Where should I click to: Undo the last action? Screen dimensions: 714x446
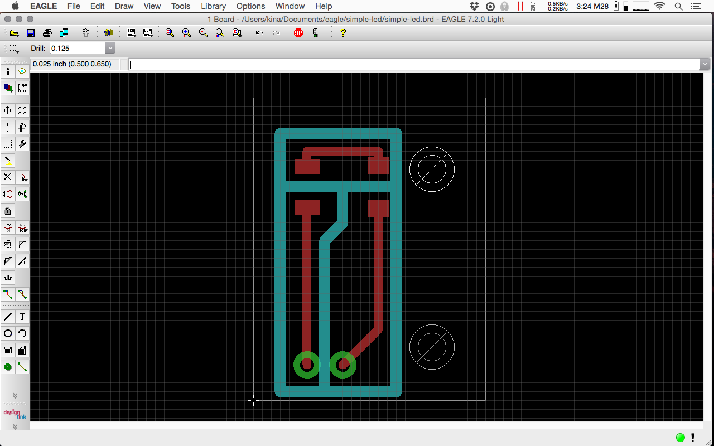pos(259,33)
